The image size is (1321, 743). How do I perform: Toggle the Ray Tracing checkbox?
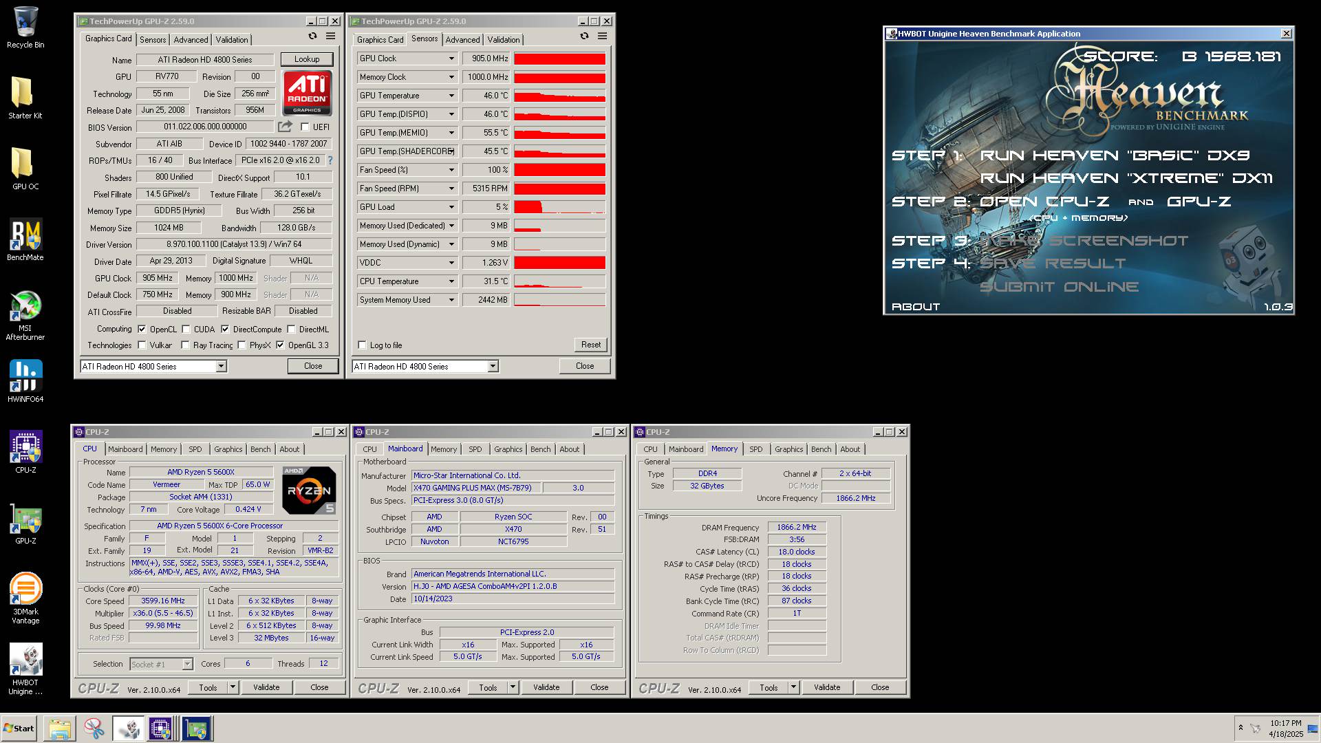(x=185, y=345)
